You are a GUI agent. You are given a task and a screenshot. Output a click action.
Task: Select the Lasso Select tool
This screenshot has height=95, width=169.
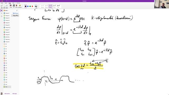pos(4,6)
